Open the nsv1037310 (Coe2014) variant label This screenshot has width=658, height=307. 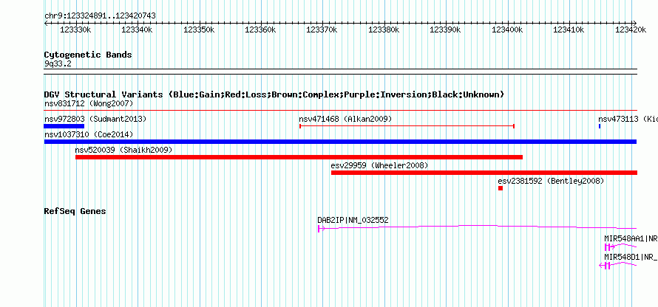click(x=89, y=134)
